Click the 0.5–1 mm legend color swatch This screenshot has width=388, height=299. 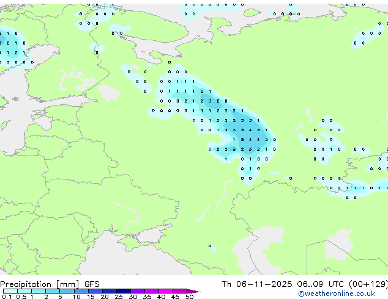click(24, 291)
